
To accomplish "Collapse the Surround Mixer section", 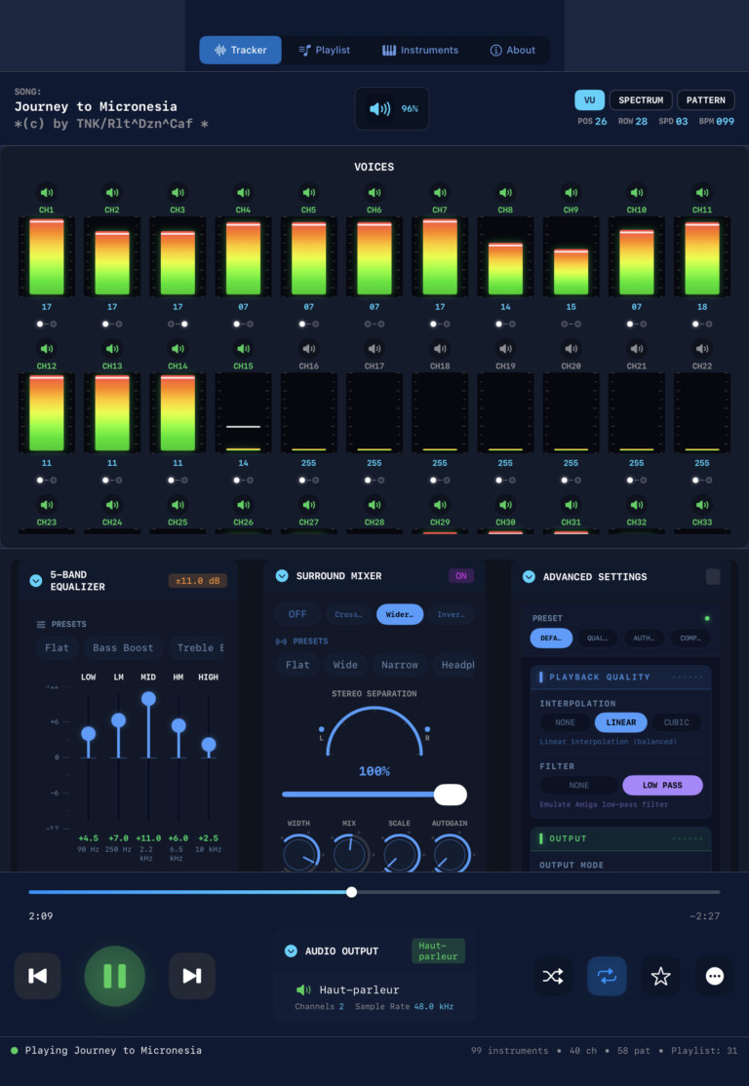I will (x=282, y=576).
